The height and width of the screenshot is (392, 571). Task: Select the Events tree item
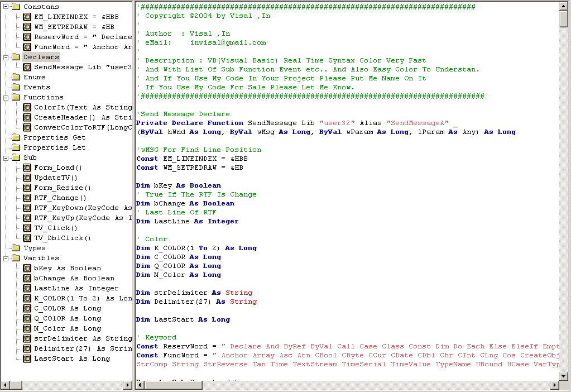click(x=36, y=87)
